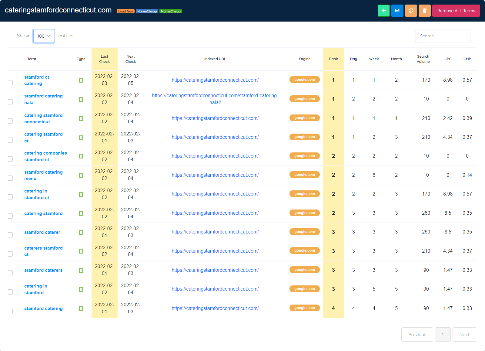Click the orange refresh button
The width and height of the screenshot is (485, 351).
(411, 11)
